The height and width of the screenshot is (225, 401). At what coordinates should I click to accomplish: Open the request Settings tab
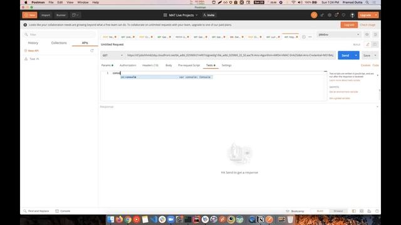coord(226,65)
